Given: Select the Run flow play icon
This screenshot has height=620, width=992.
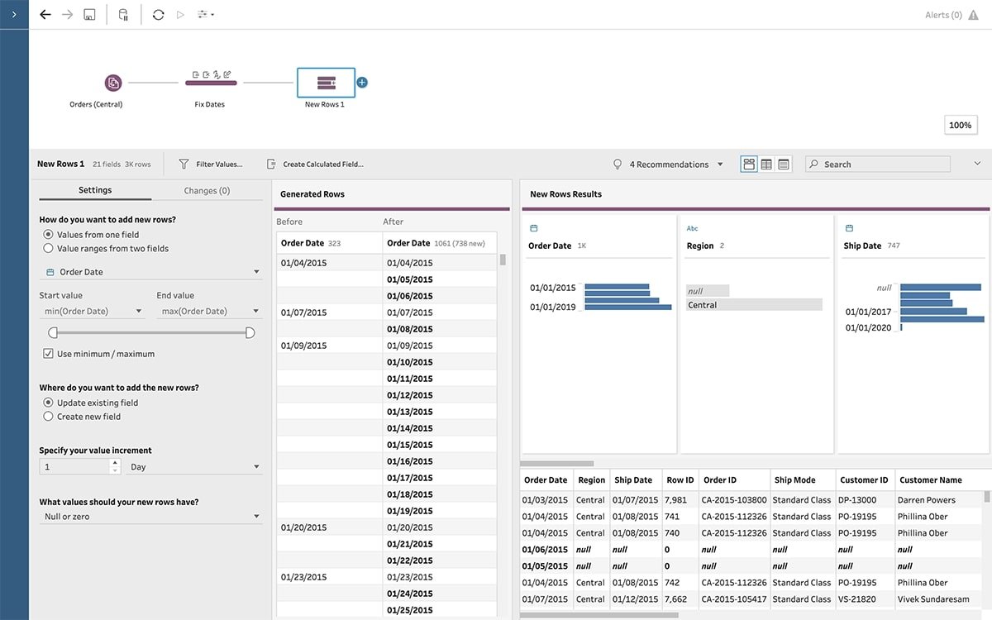Looking at the screenshot, I should [181, 14].
